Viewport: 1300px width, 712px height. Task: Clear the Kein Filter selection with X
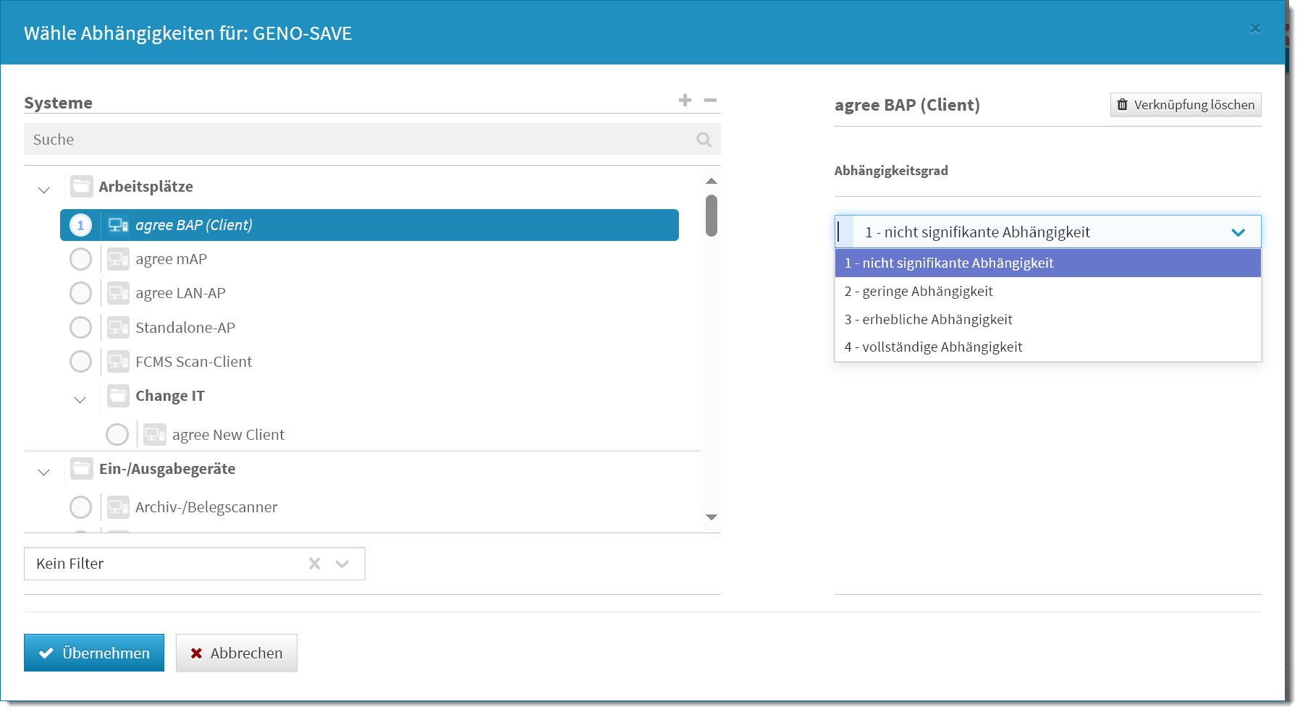pos(314,564)
